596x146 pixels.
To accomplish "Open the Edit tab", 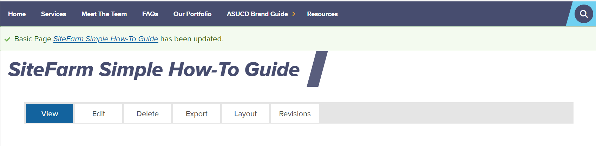I will tap(99, 114).
